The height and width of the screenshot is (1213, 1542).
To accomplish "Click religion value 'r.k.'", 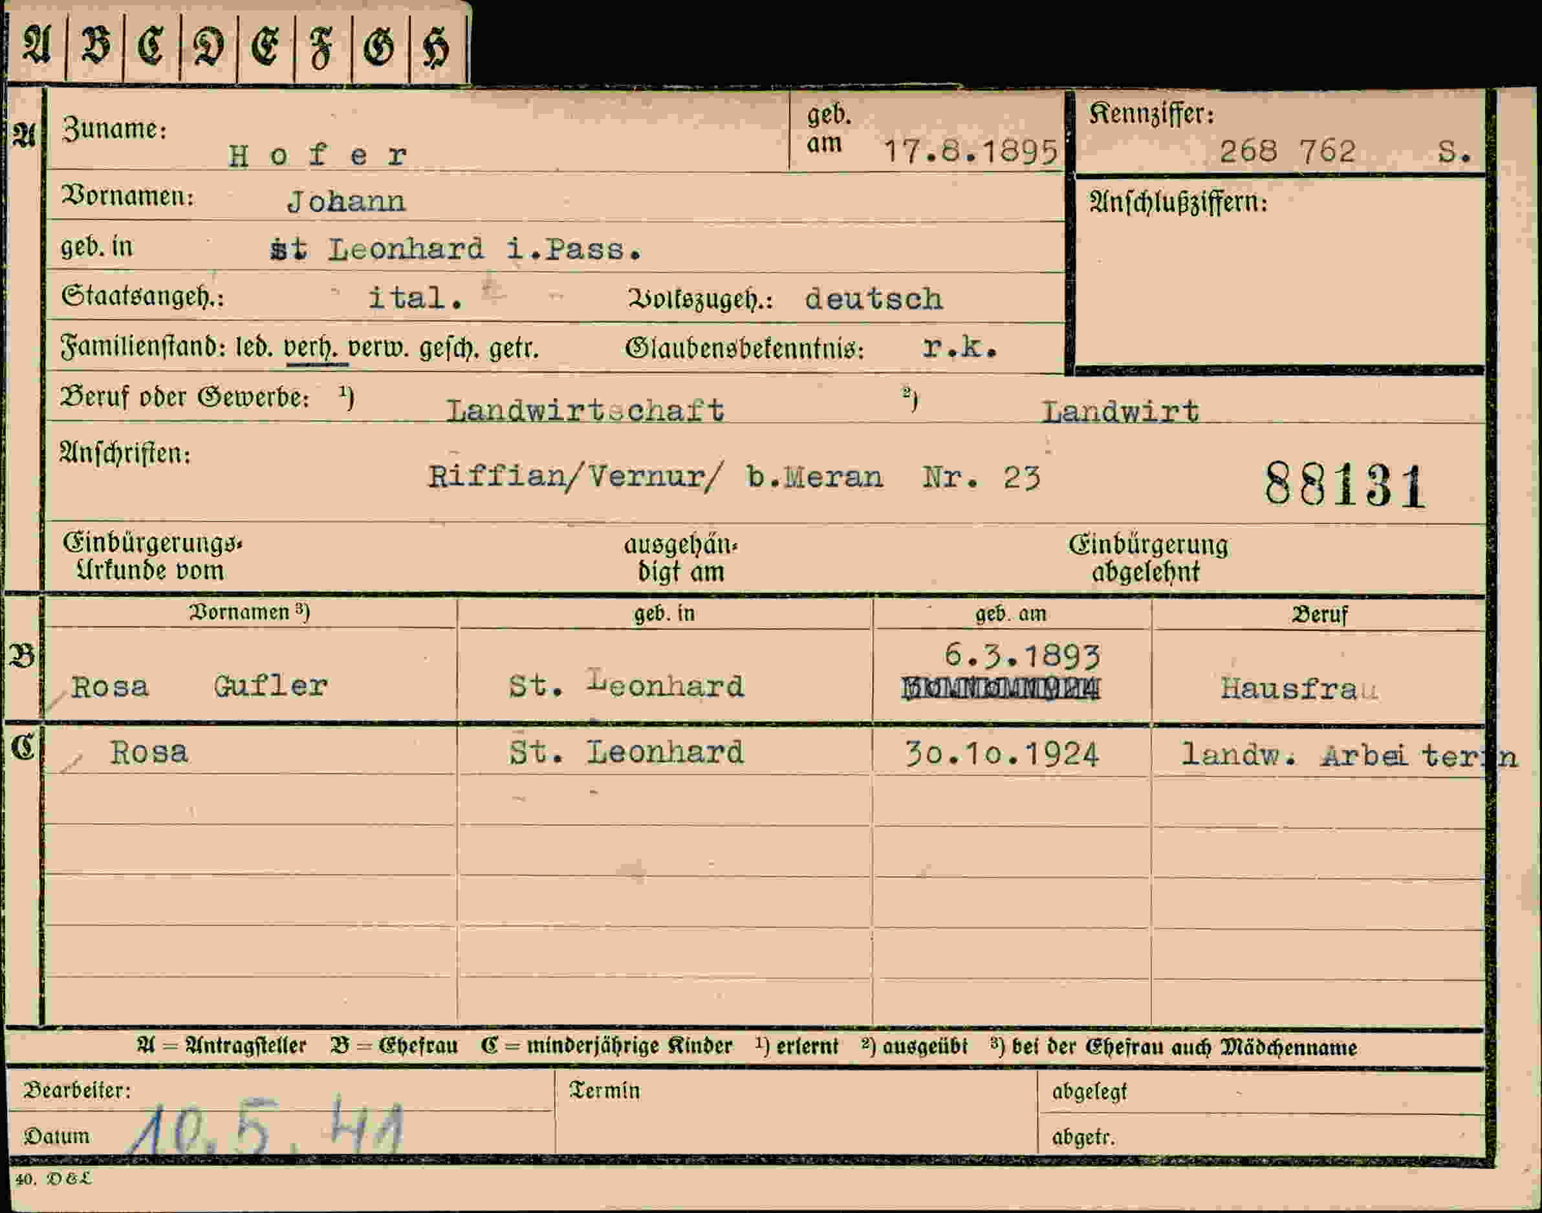I will click(961, 347).
